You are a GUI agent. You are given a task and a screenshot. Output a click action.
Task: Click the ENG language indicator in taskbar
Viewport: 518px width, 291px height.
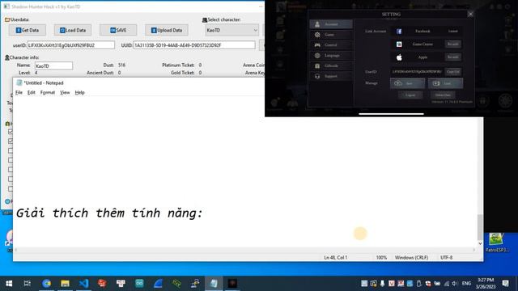(x=466, y=284)
